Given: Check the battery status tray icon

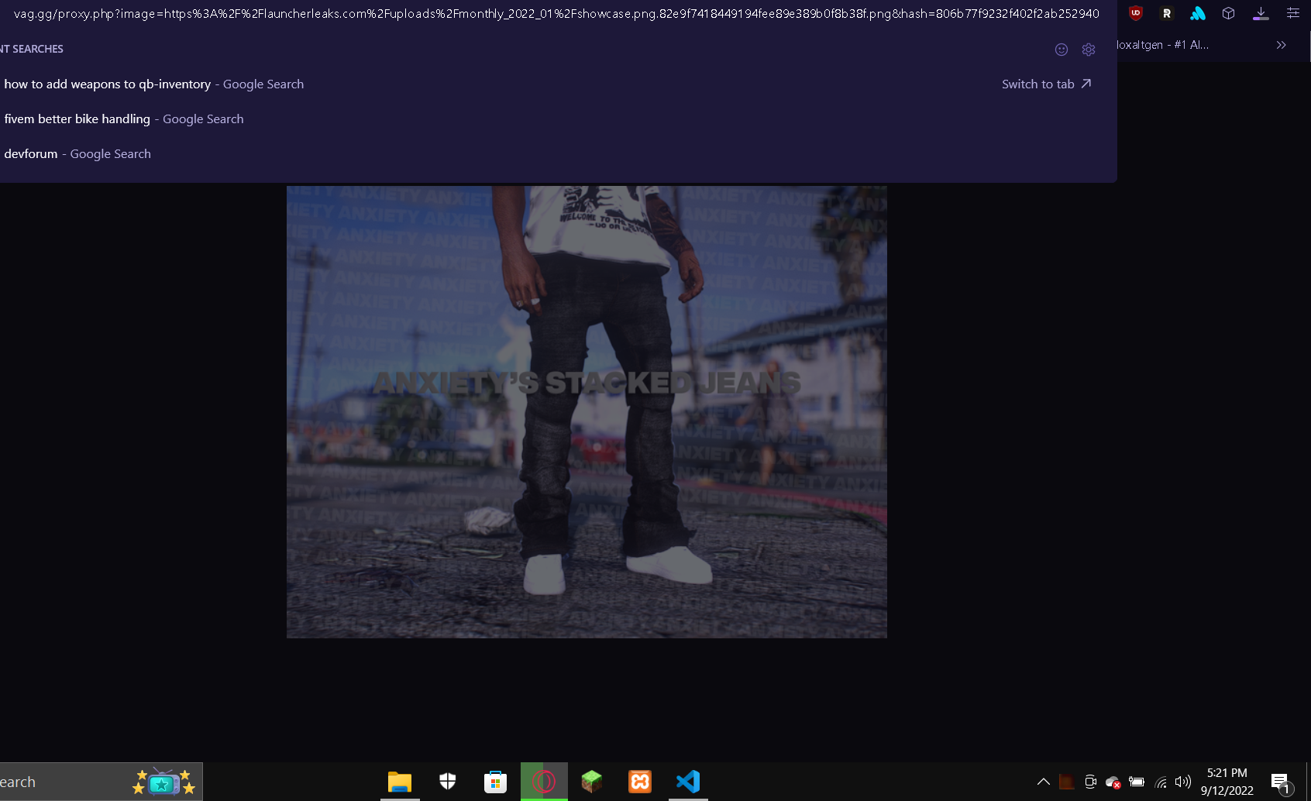Looking at the screenshot, I should [1137, 782].
